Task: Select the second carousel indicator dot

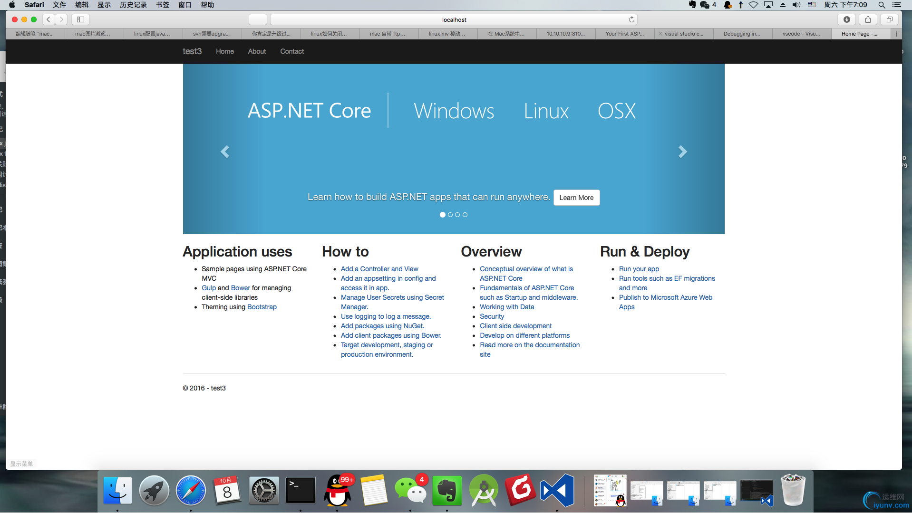Action: pyautogui.click(x=450, y=215)
